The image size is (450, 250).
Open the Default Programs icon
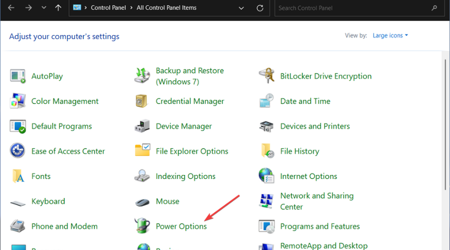point(18,126)
